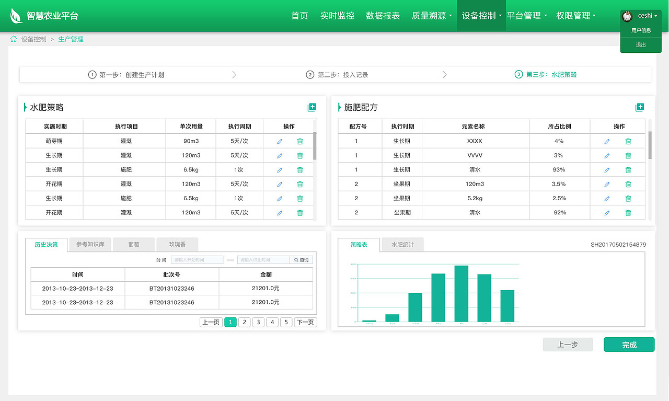Viewport: 669px width, 401px height.
Task: Delete the VVVV 3% formula row
Action: (628, 155)
